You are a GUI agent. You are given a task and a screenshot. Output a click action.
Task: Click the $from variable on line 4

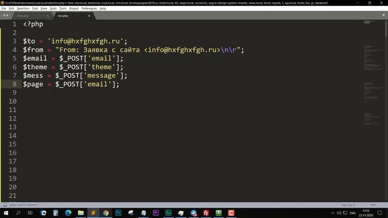[33, 50]
